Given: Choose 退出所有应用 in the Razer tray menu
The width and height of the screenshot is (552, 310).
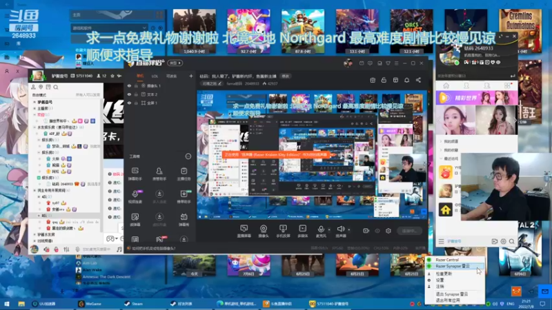Looking at the screenshot, I should pos(455,300).
